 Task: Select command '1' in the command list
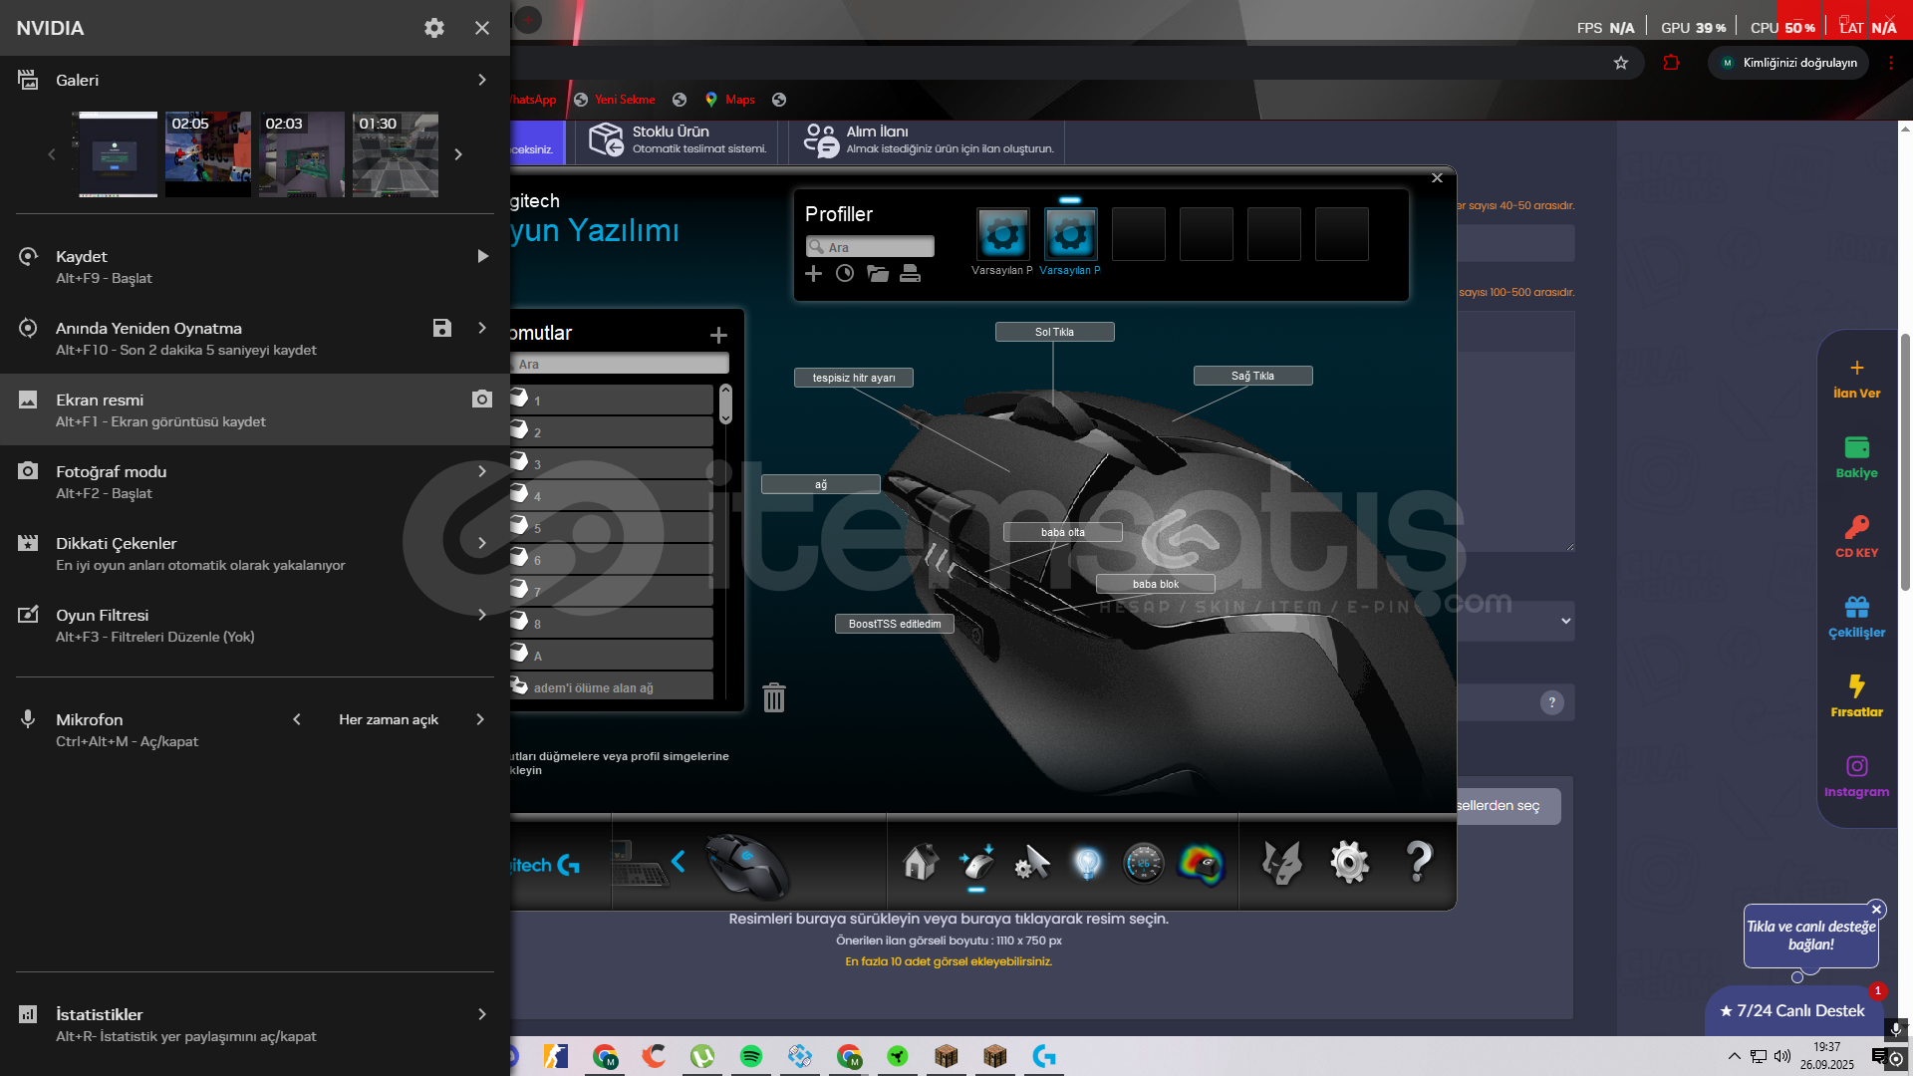tap(612, 400)
